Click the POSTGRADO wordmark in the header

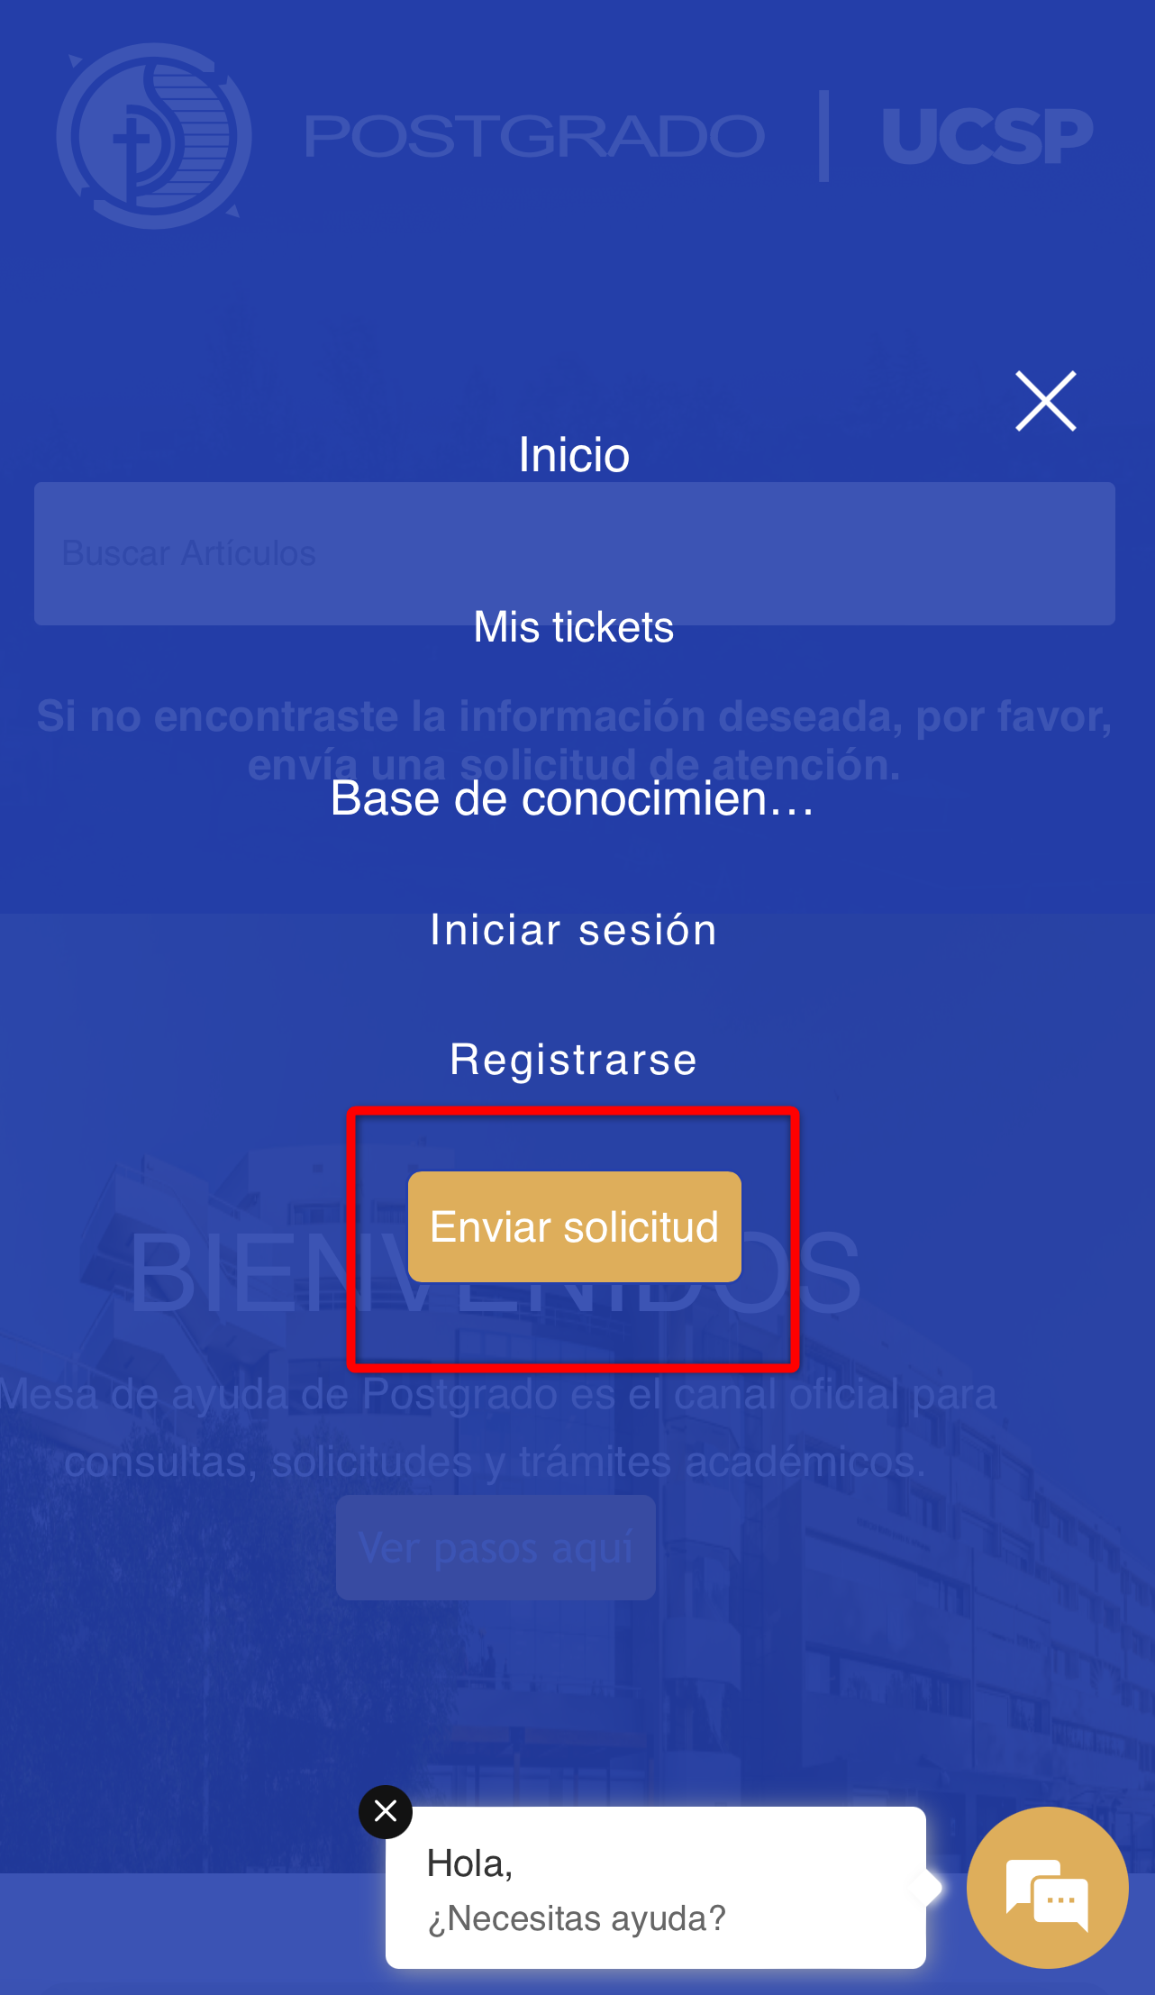[535, 136]
